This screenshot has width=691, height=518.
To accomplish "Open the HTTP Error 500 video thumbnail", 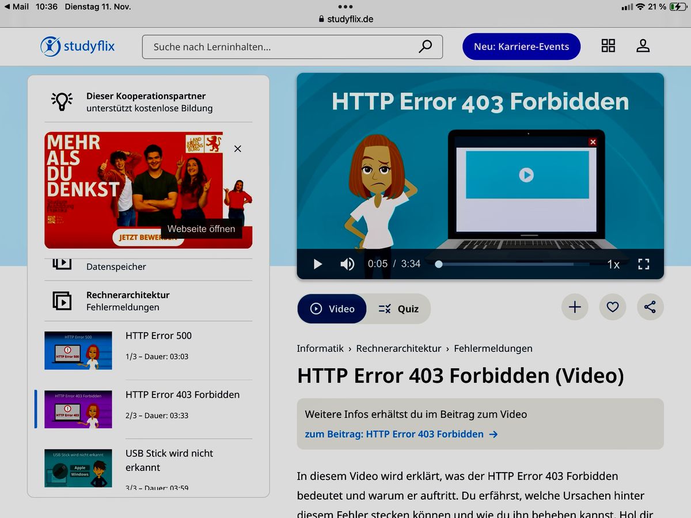I will [x=78, y=350].
